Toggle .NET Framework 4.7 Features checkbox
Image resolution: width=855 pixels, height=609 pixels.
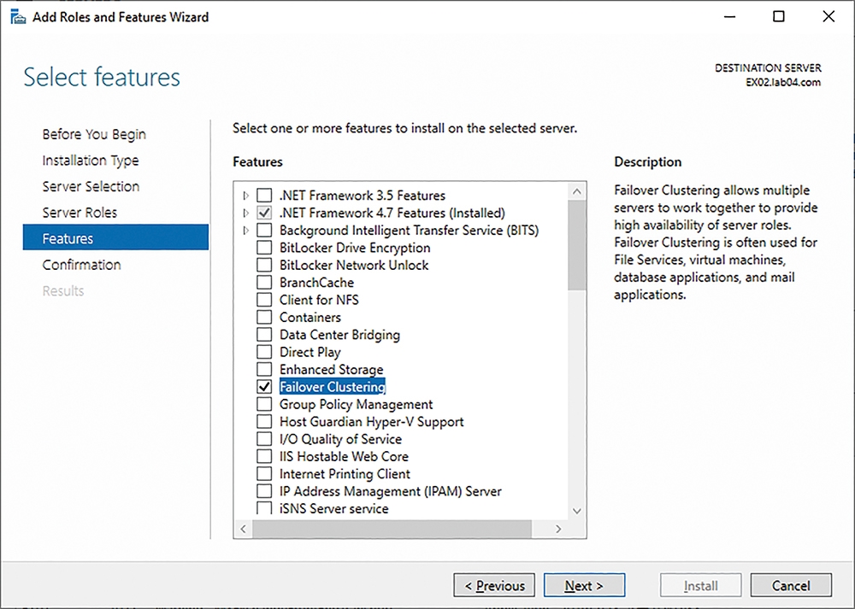[264, 213]
